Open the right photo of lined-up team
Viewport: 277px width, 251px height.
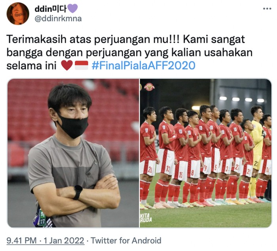[206, 153]
